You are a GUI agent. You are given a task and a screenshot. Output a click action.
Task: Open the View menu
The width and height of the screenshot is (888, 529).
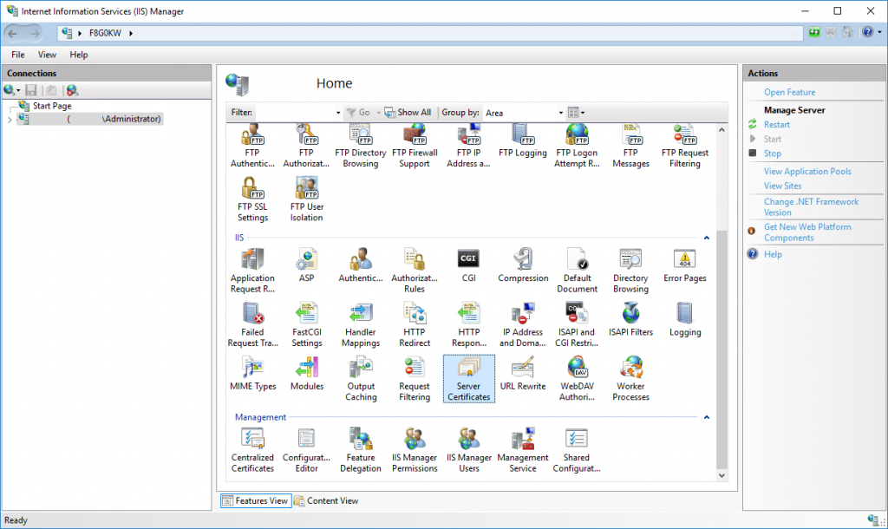click(x=47, y=54)
